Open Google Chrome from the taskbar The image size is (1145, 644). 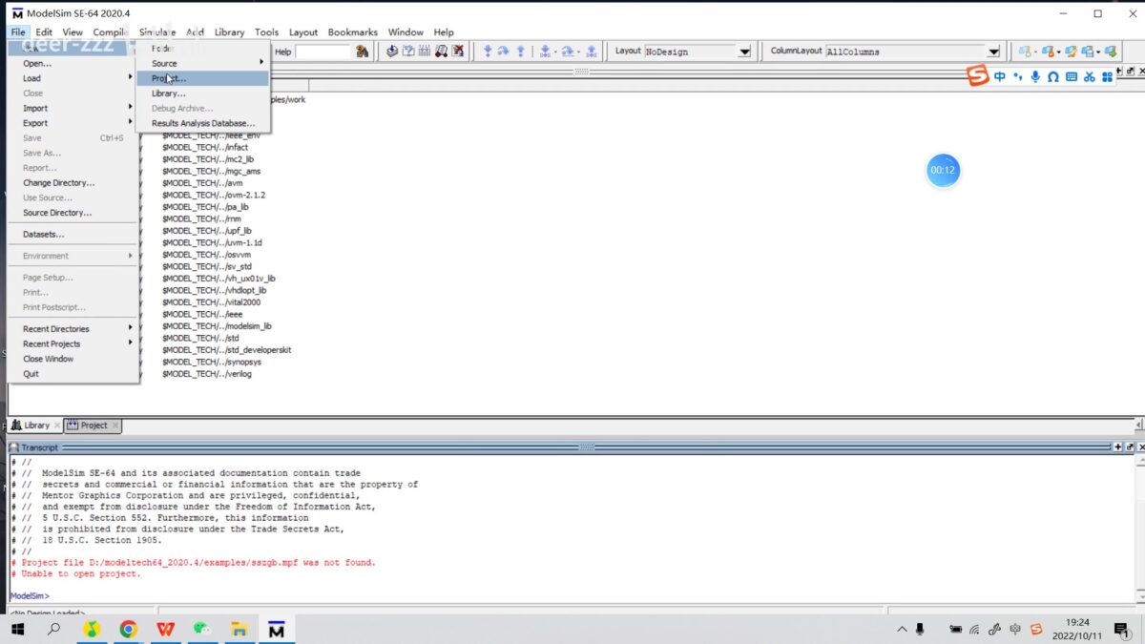click(x=128, y=629)
